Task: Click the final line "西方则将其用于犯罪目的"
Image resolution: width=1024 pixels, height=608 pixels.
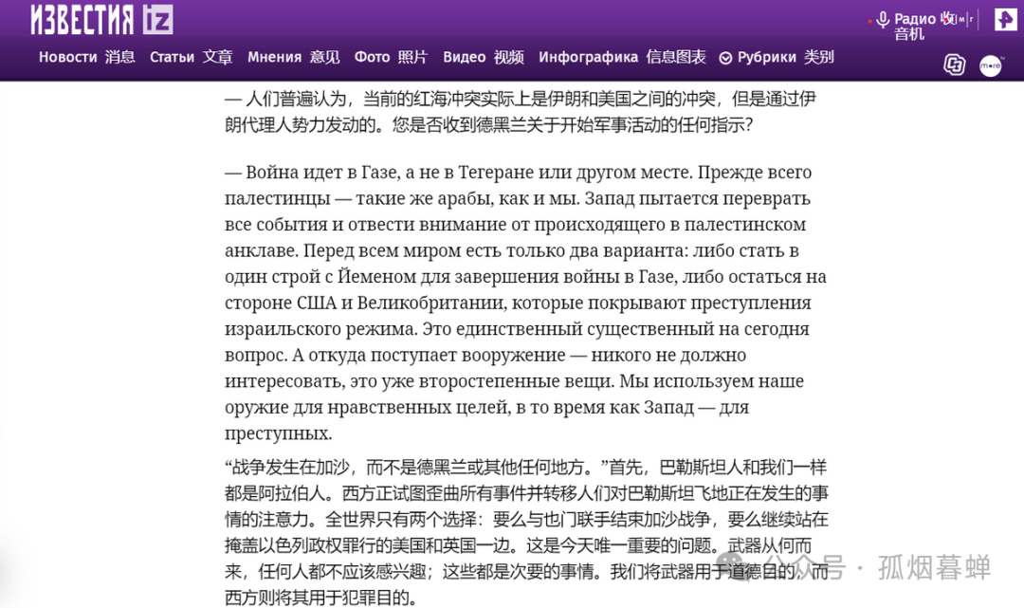Action: pos(320,598)
